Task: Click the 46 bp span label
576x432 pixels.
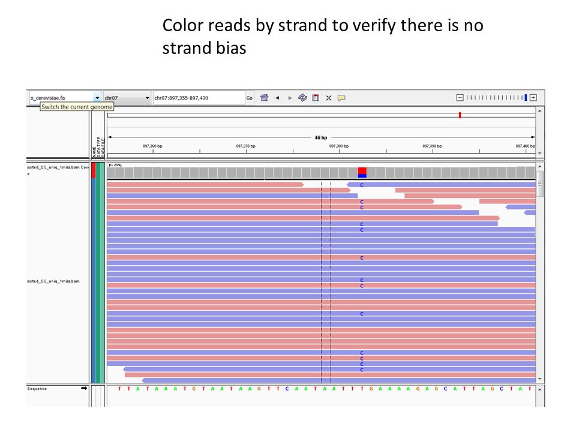Action: click(320, 138)
